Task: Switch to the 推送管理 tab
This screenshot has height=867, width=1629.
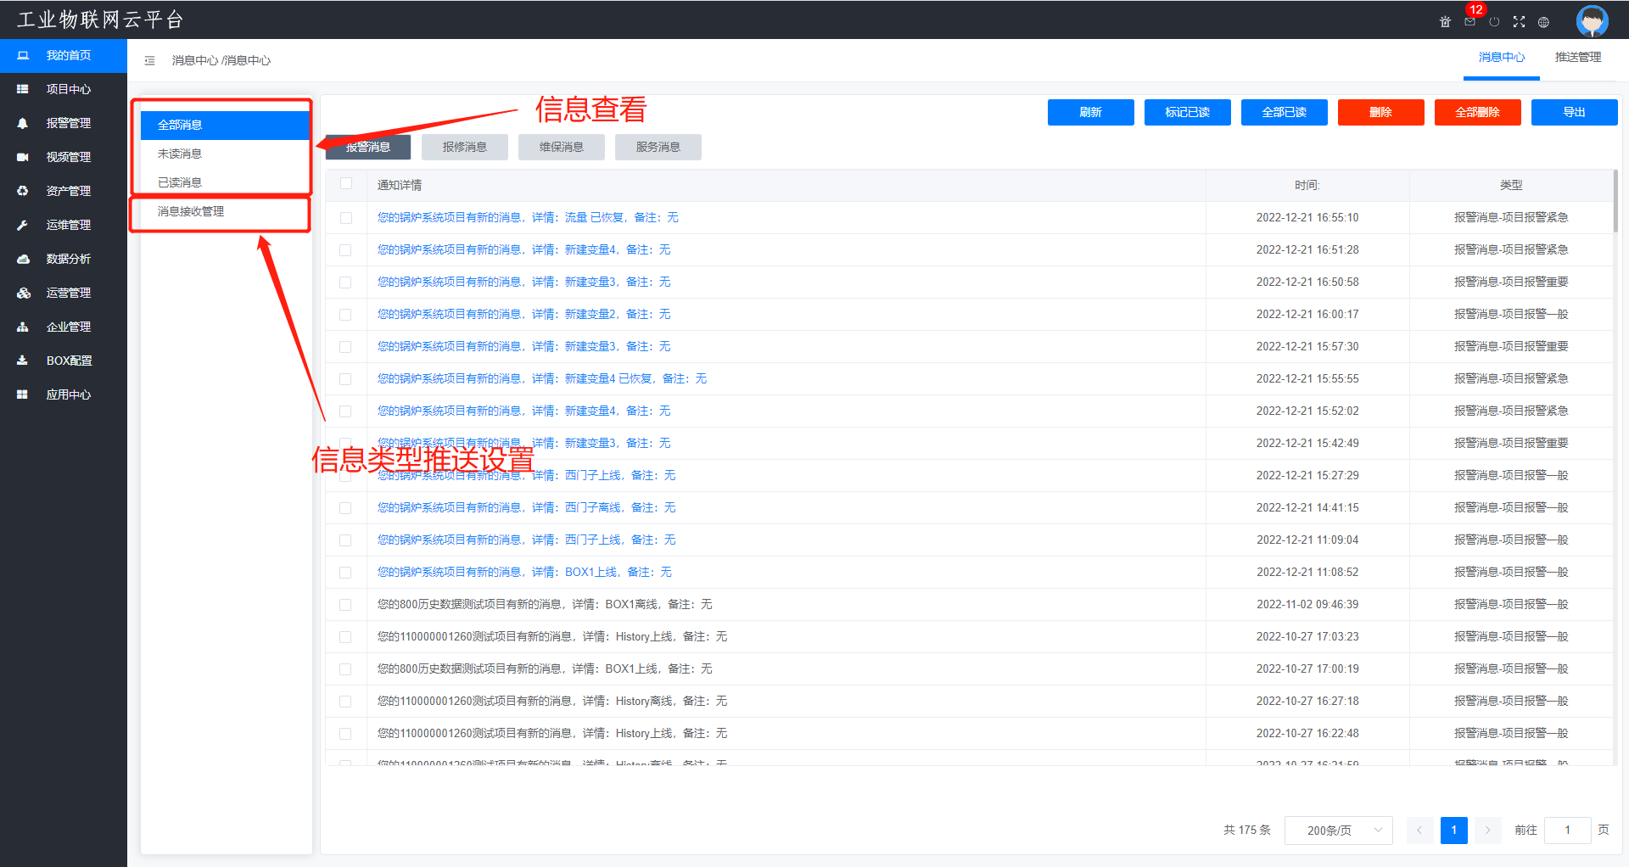Action: [x=1577, y=58]
